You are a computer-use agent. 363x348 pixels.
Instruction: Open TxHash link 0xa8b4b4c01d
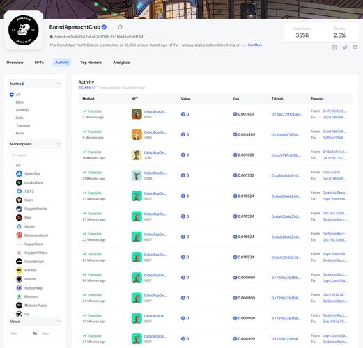[x=286, y=175]
